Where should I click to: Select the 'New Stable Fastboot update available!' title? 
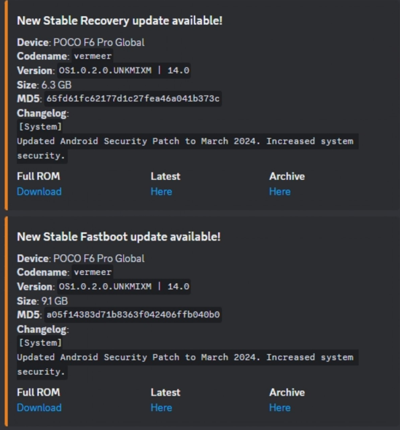[x=119, y=237]
